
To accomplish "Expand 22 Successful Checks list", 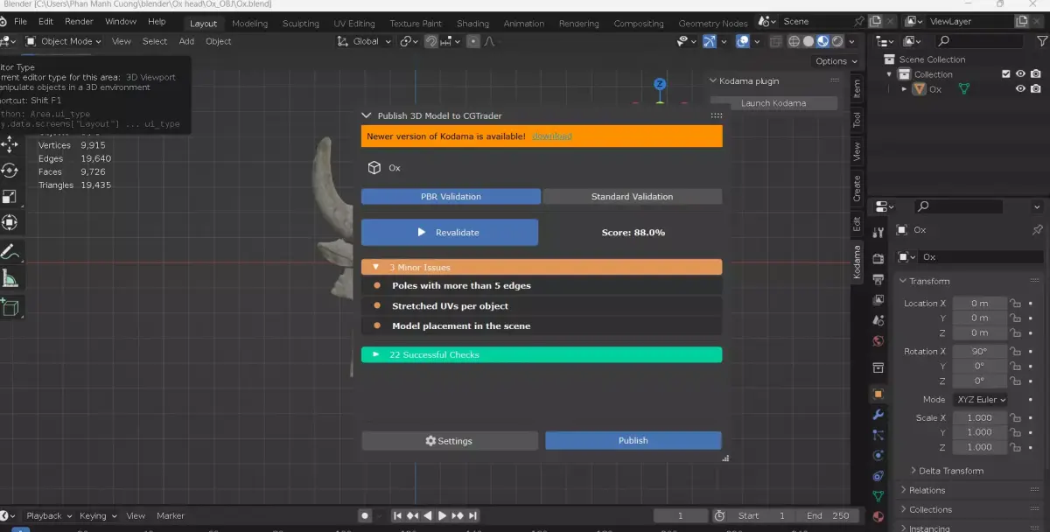I will tap(542, 354).
